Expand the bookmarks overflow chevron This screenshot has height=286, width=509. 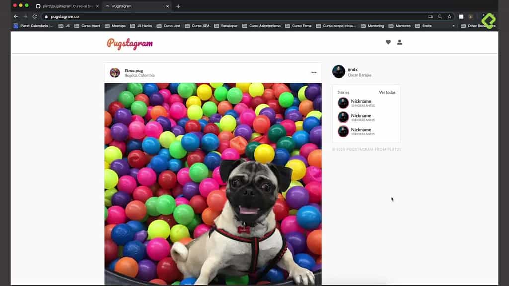453,26
